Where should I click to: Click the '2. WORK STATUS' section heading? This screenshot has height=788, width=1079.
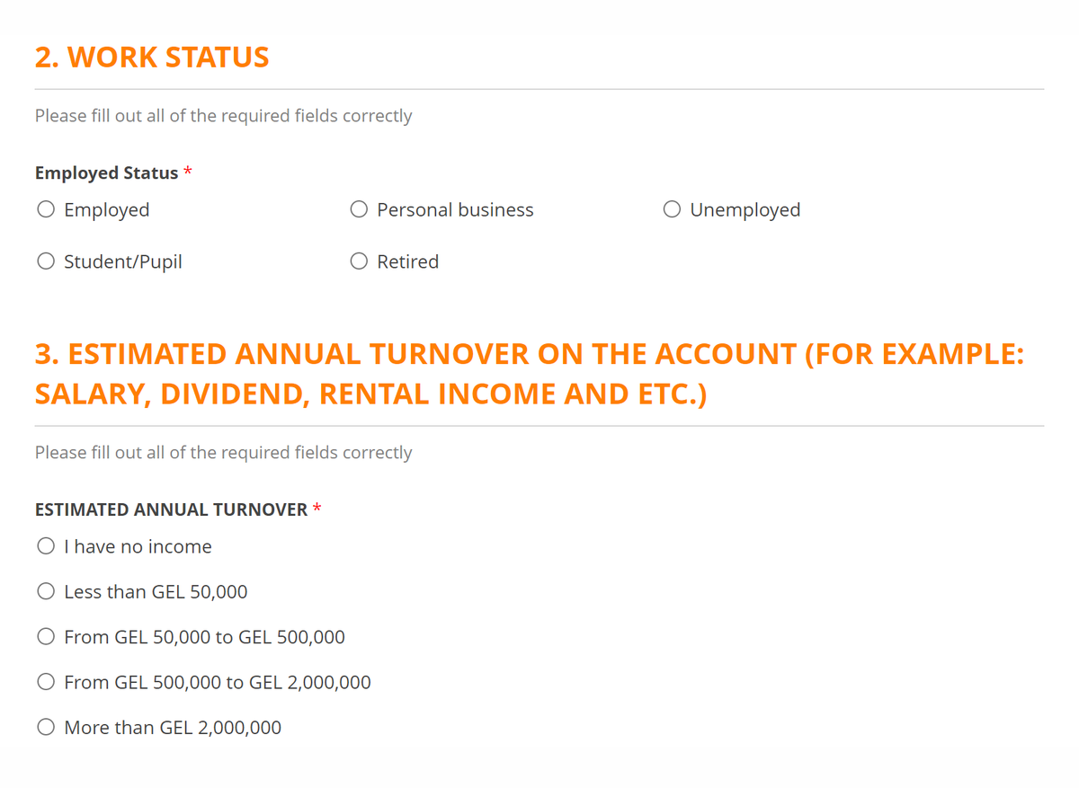152,58
